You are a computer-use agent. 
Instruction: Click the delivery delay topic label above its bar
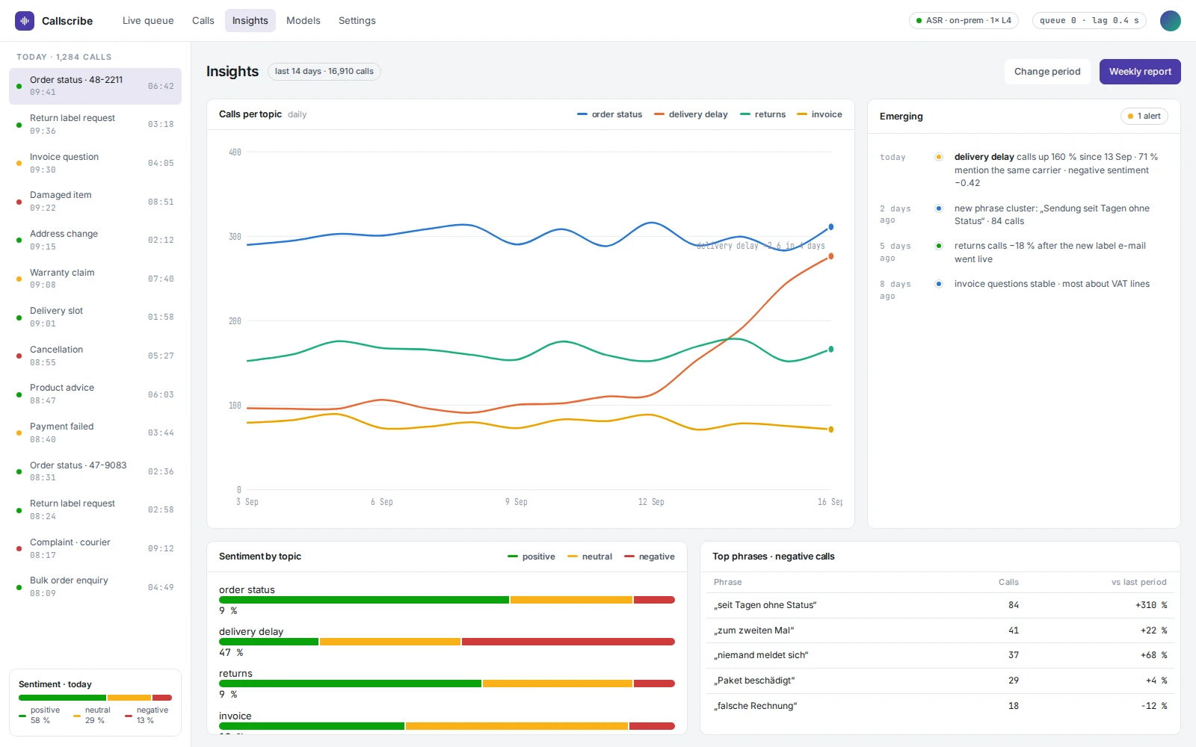click(x=251, y=632)
